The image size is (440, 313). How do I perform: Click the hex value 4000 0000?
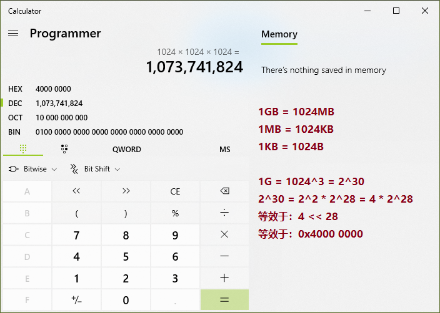[x=53, y=89]
